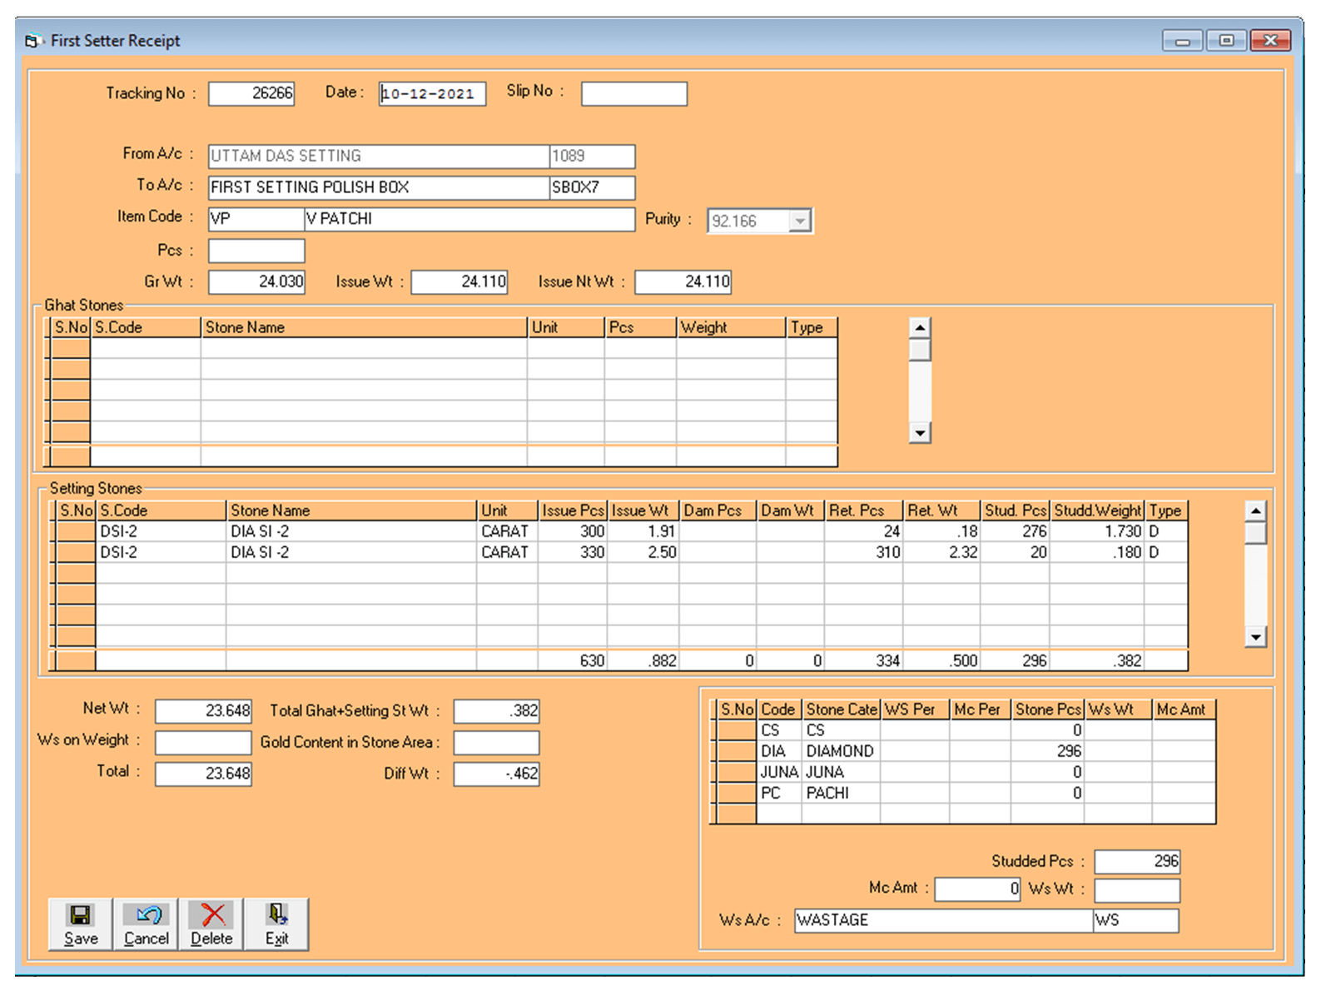Close the First Setter Receipt window
The width and height of the screenshot is (1321, 996).
point(1270,40)
